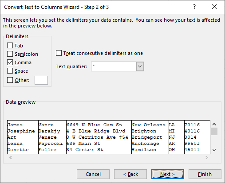Click the data preview scroll up arrow
The width and height of the screenshot is (225, 183).
point(214,124)
